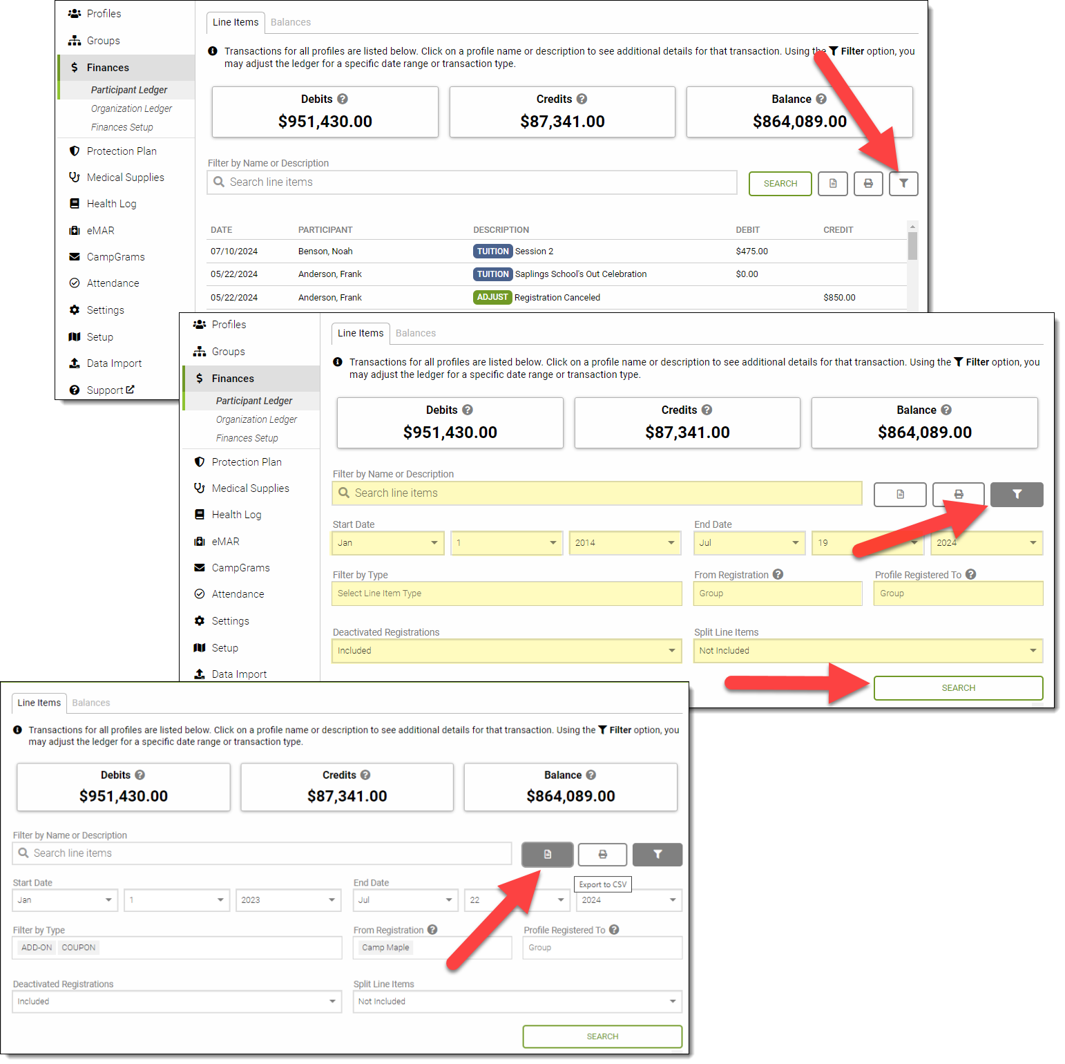This screenshot has height=1064, width=1065.
Task: Click the SEARCH button beside the export icon
Action: 780,184
